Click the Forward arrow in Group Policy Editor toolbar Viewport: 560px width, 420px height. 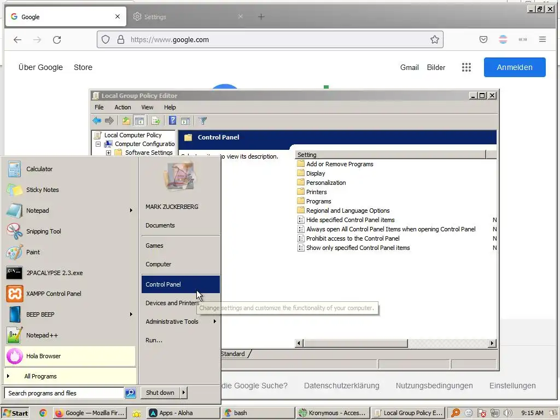pyautogui.click(x=109, y=121)
